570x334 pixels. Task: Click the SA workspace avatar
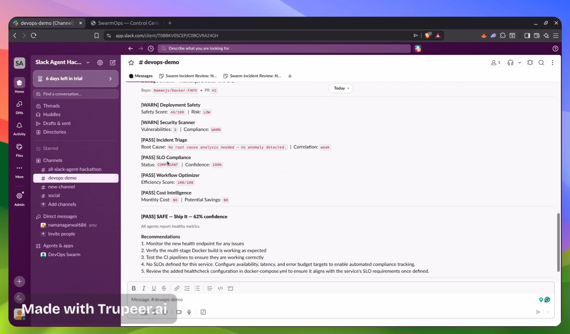(x=19, y=63)
